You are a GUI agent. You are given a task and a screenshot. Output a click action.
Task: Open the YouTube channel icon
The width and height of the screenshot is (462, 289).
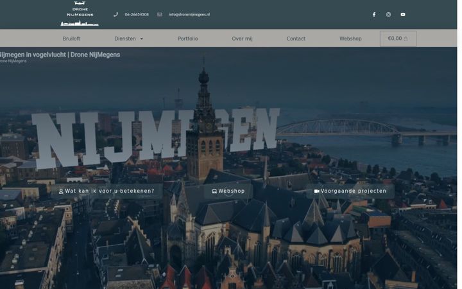click(403, 14)
